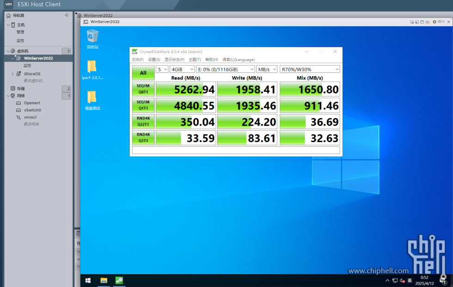
Task: Run all benchmarks with the All button
Action: coord(143,73)
